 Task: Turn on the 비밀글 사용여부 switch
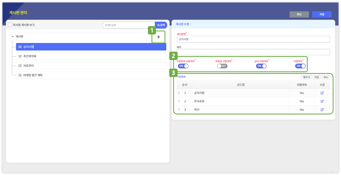pos(222,66)
